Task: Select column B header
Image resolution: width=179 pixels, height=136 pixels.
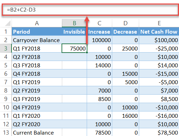Action: click(x=74, y=23)
